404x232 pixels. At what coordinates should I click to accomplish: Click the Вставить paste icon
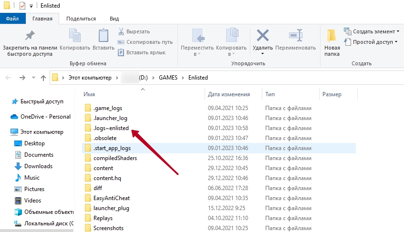point(104,36)
